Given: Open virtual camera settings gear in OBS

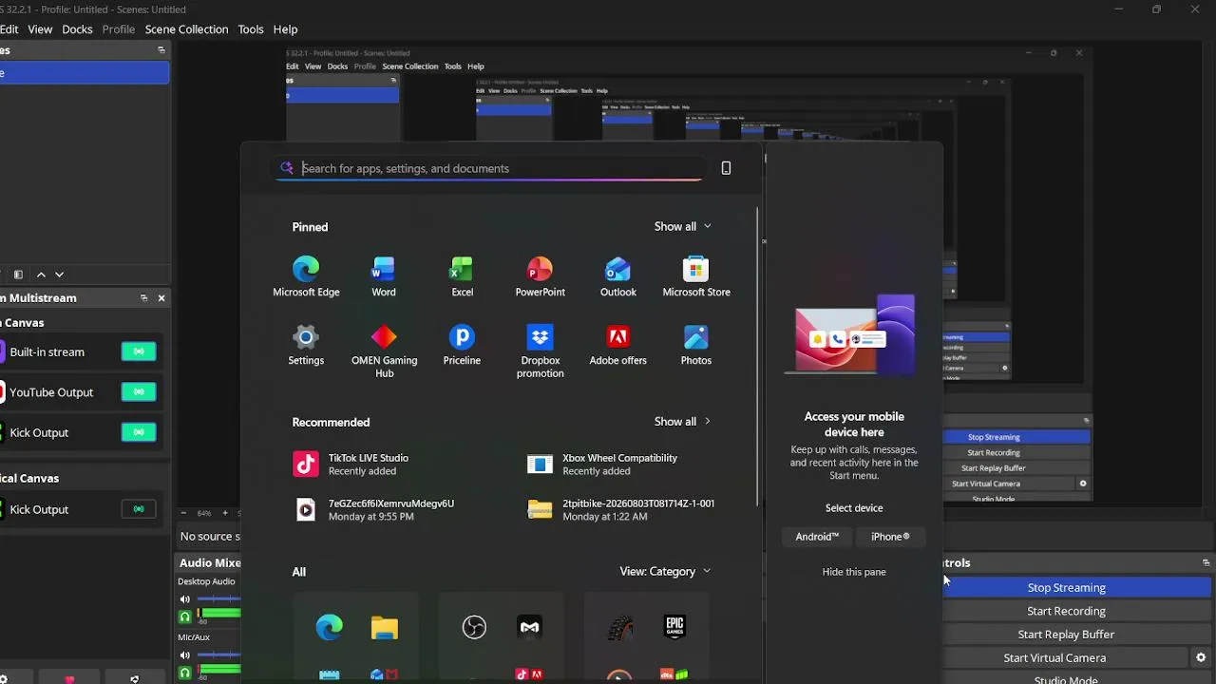Looking at the screenshot, I should (x=1201, y=657).
